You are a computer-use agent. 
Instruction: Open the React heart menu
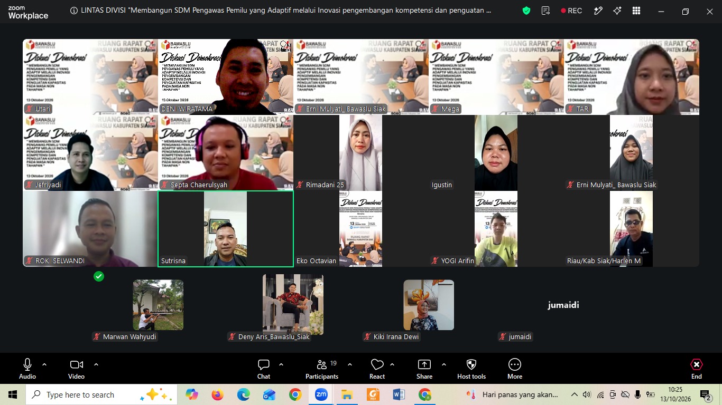click(377, 369)
